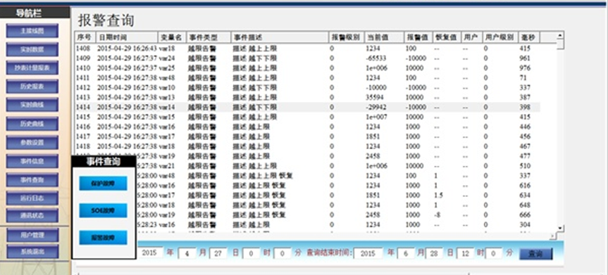The height and width of the screenshot is (275, 608).
Task: Click the end-time month field showing 6
Action: point(406,254)
